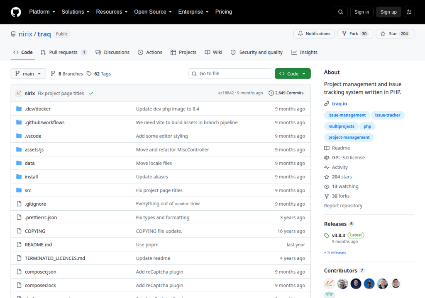Open the traq.io website link

pyautogui.click(x=340, y=103)
